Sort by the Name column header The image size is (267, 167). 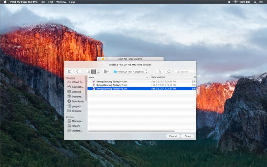(118, 77)
